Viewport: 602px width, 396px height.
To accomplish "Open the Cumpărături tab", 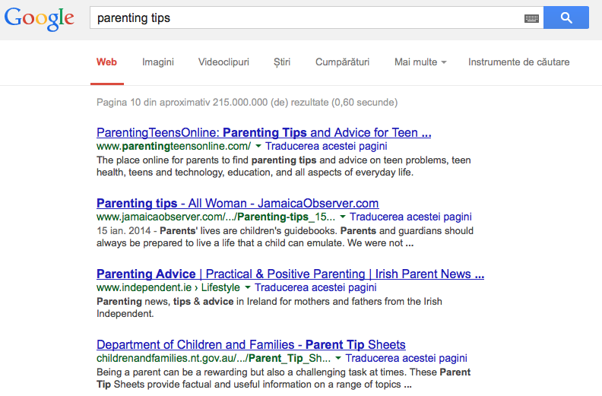I will (x=342, y=62).
